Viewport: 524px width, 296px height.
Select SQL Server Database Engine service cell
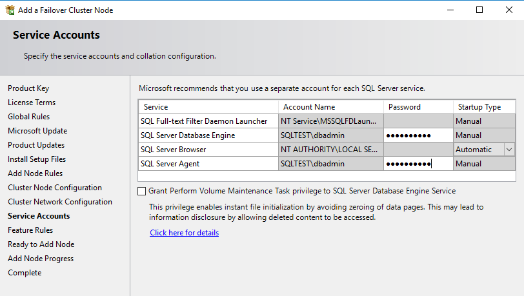pyautogui.click(x=208, y=135)
